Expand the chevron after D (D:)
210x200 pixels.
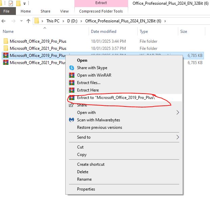(x=81, y=21)
